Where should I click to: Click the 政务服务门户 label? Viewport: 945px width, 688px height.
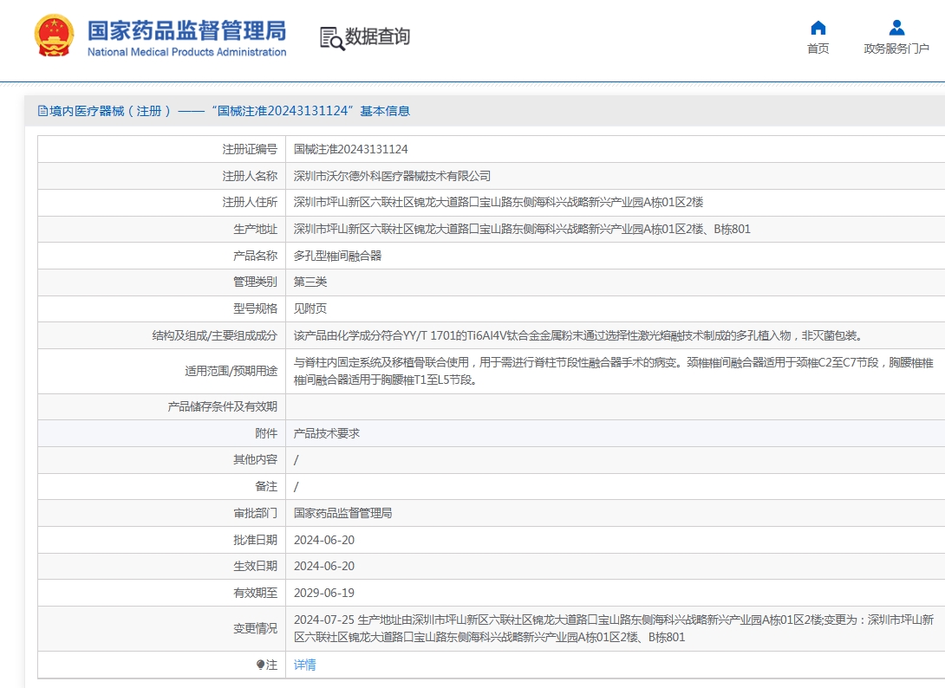[x=896, y=49]
